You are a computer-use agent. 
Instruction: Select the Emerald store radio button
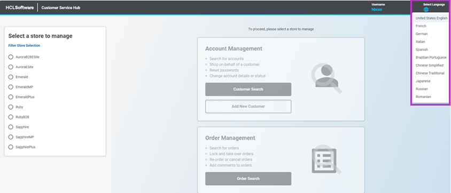point(11,77)
